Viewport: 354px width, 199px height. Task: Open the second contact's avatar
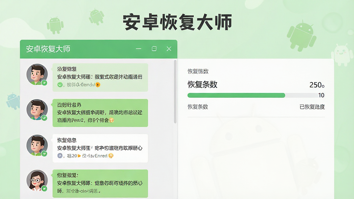37,110
